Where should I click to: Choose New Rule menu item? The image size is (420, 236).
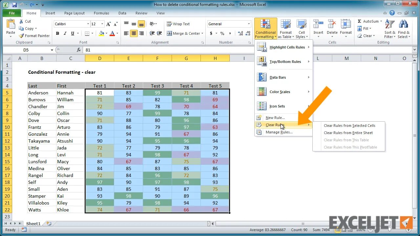coord(284,118)
